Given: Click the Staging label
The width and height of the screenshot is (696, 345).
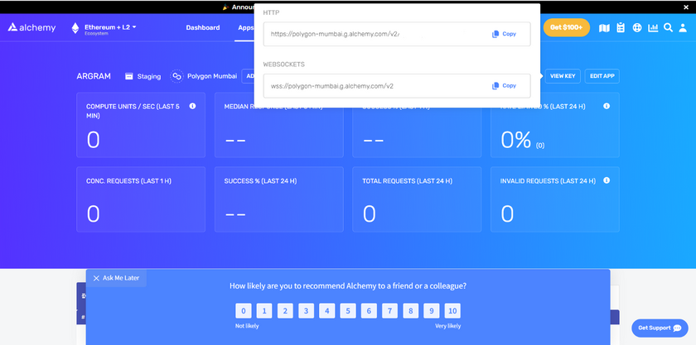Looking at the screenshot, I should [148, 76].
